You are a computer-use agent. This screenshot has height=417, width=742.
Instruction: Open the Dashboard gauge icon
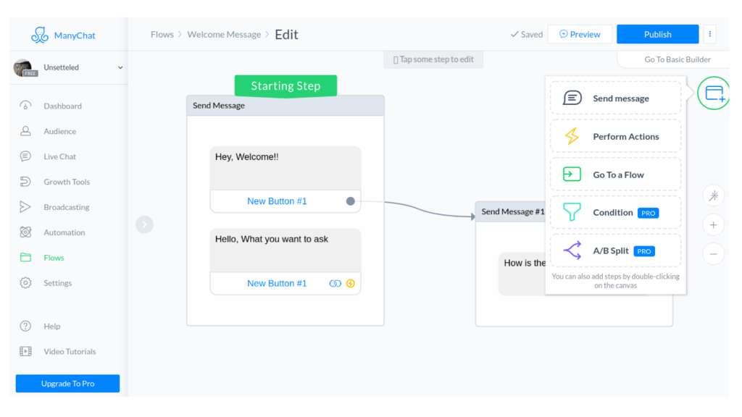25,106
